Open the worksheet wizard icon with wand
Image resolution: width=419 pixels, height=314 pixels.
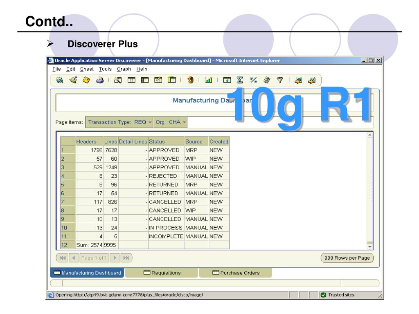[x=118, y=80]
